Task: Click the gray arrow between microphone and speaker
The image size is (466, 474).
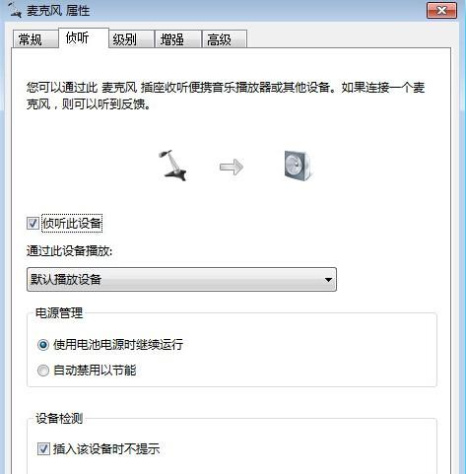Action: [232, 167]
